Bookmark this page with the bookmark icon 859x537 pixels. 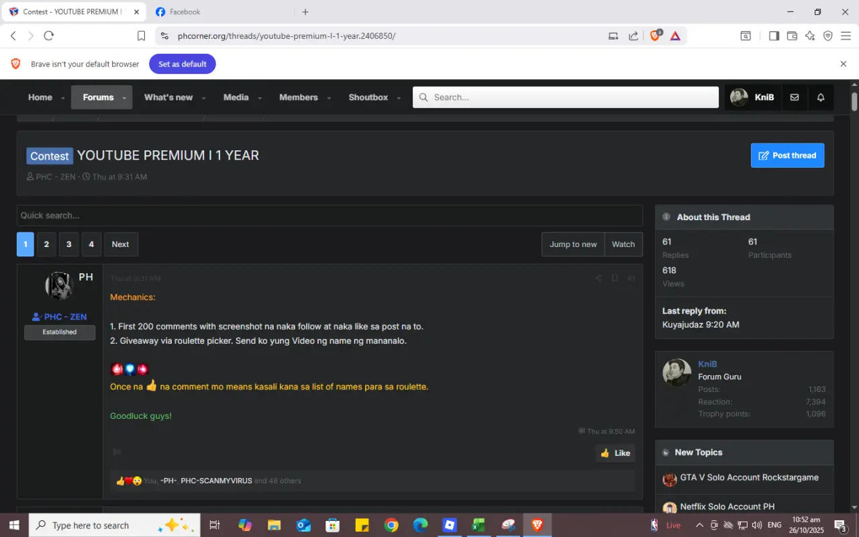click(141, 36)
